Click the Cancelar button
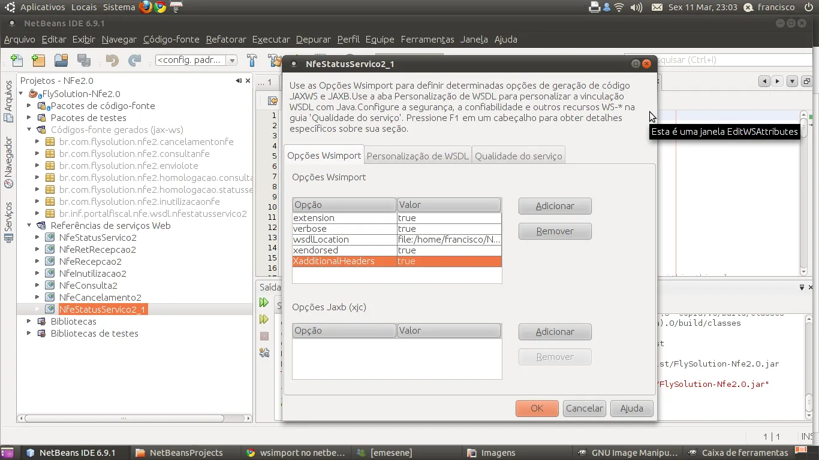Screen dimensions: 819x460 pyautogui.click(x=585, y=408)
